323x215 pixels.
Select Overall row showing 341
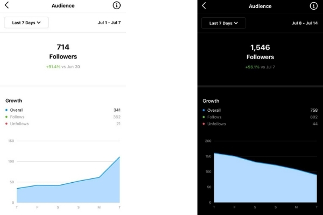tap(63, 110)
